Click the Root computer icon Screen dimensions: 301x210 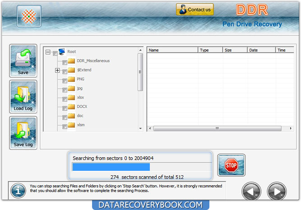coord(62,51)
